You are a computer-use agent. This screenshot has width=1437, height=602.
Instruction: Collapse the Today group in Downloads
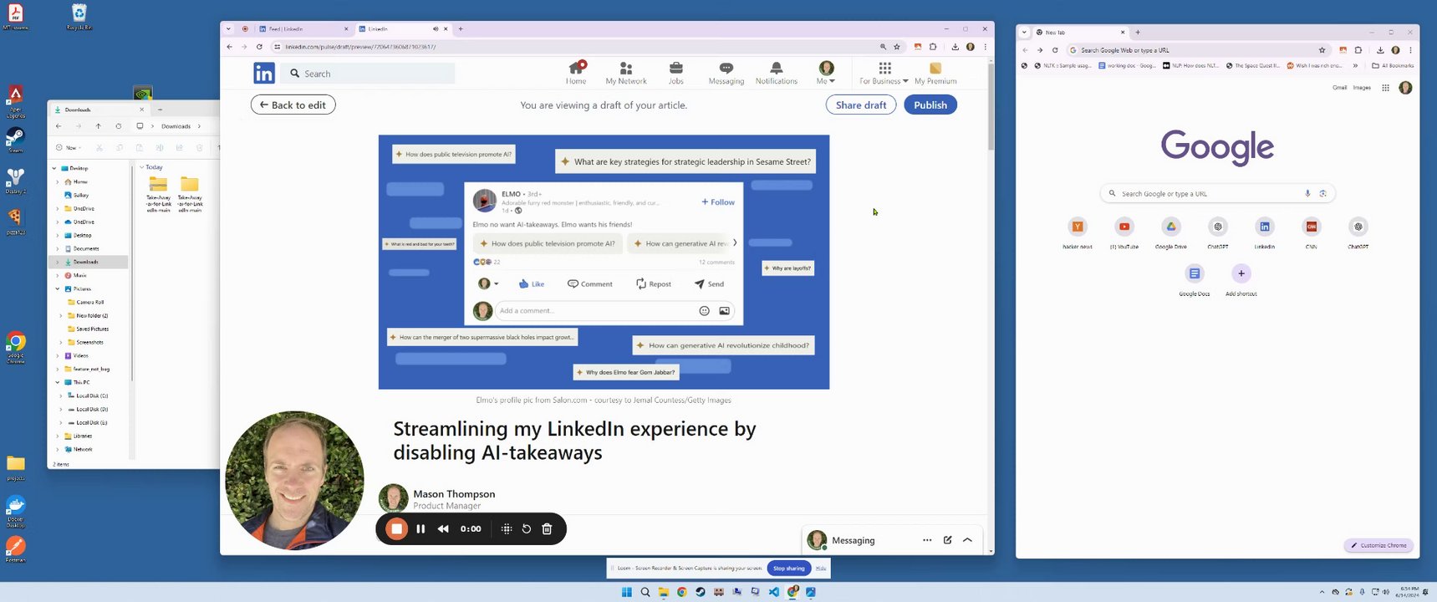click(142, 167)
